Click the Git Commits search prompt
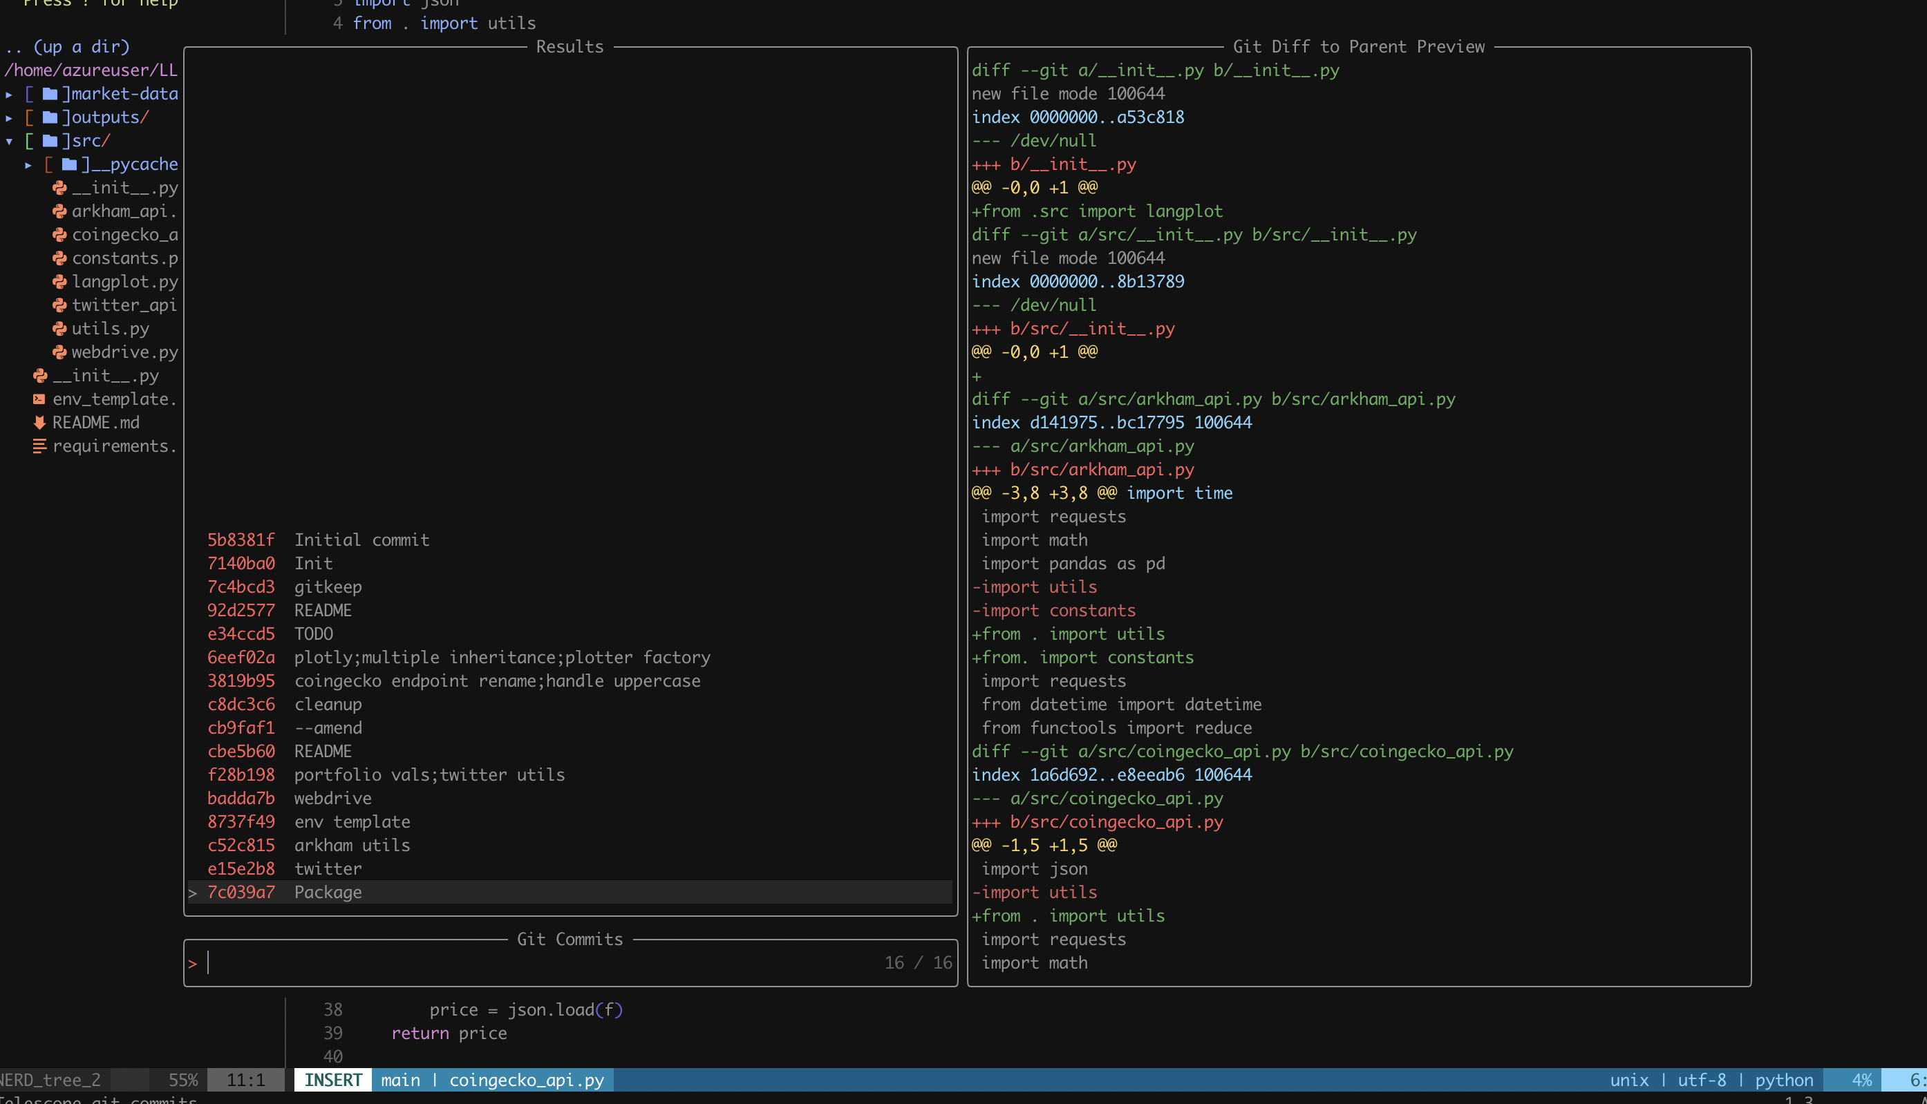1927x1104 pixels. point(531,963)
